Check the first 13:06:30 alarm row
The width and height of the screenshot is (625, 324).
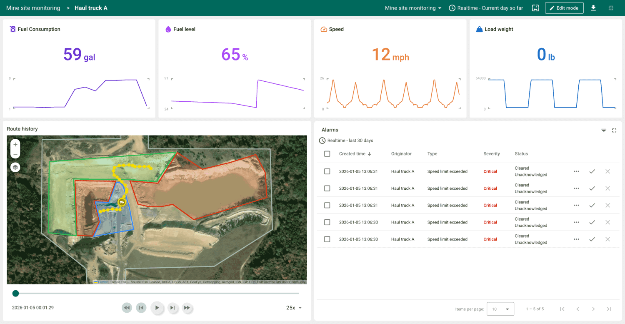tap(327, 222)
